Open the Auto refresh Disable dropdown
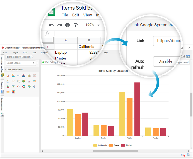Image resolution: width=193 pixels, height=159 pixels. 166,61
